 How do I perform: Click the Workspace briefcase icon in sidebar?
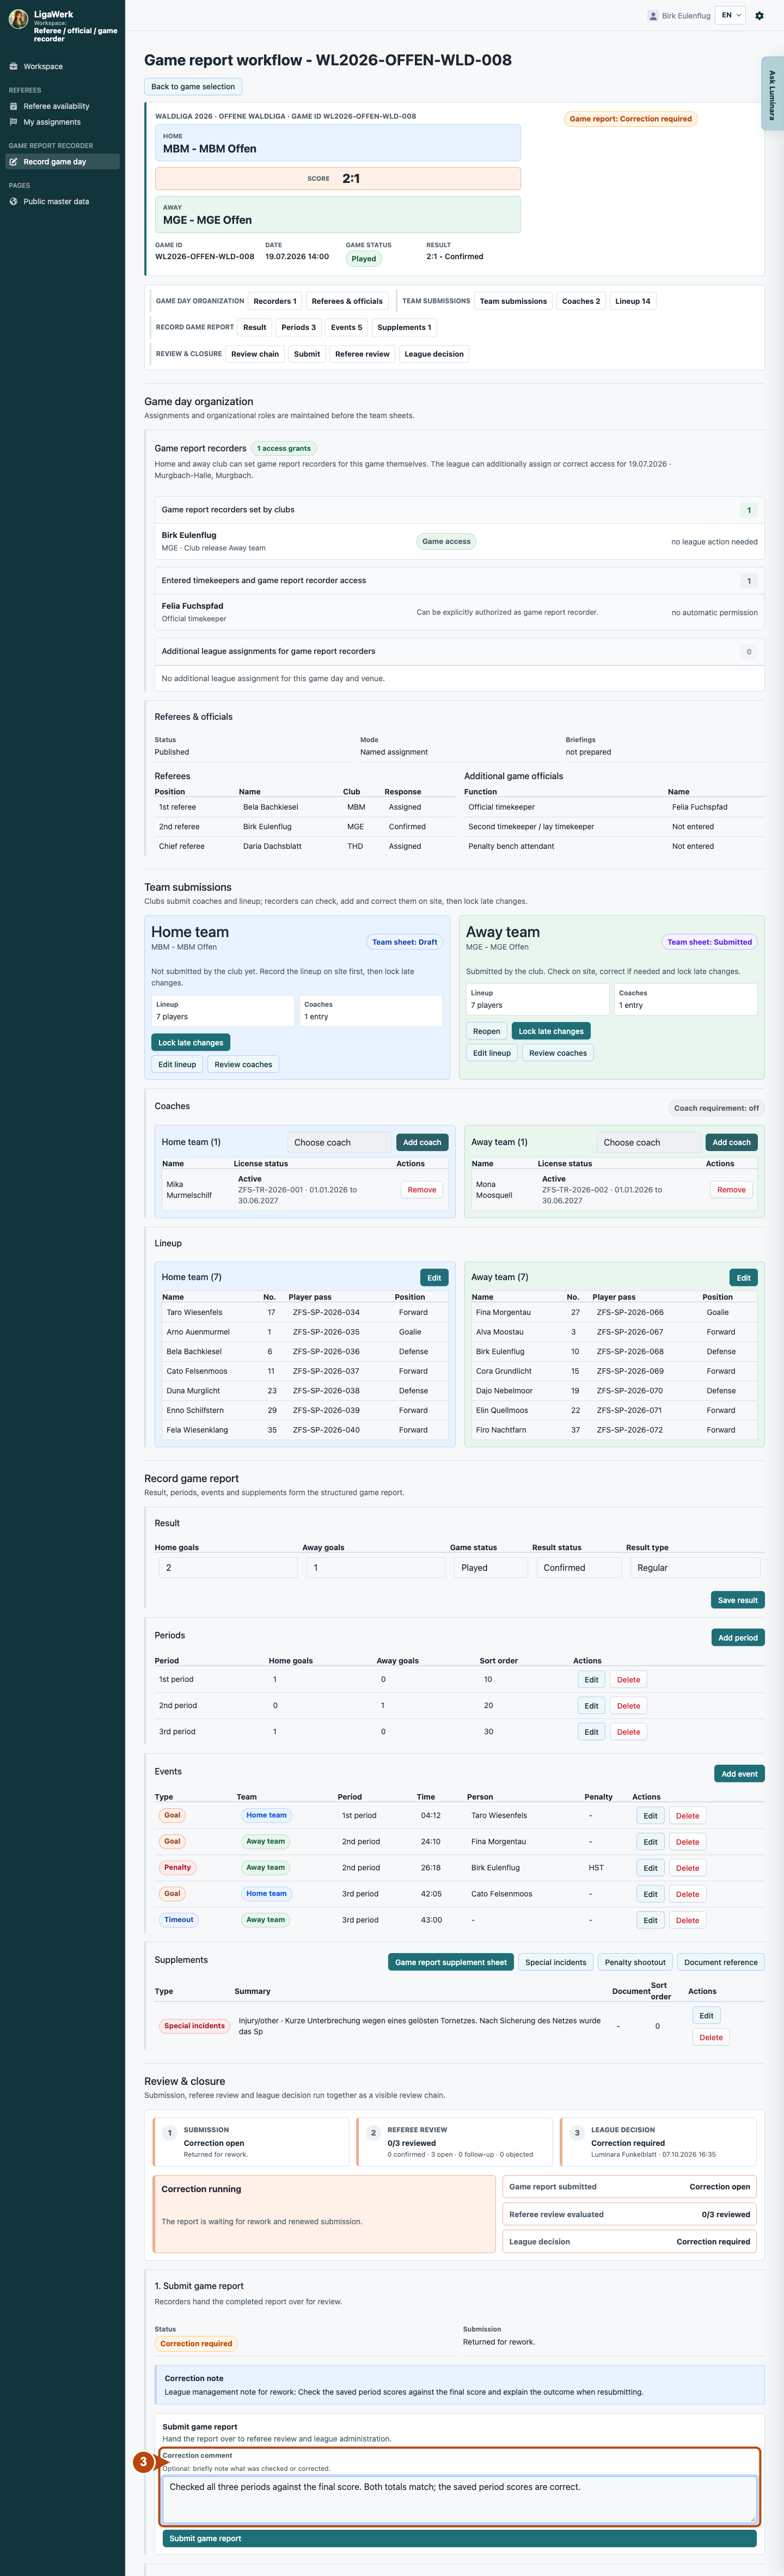[13, 67]
